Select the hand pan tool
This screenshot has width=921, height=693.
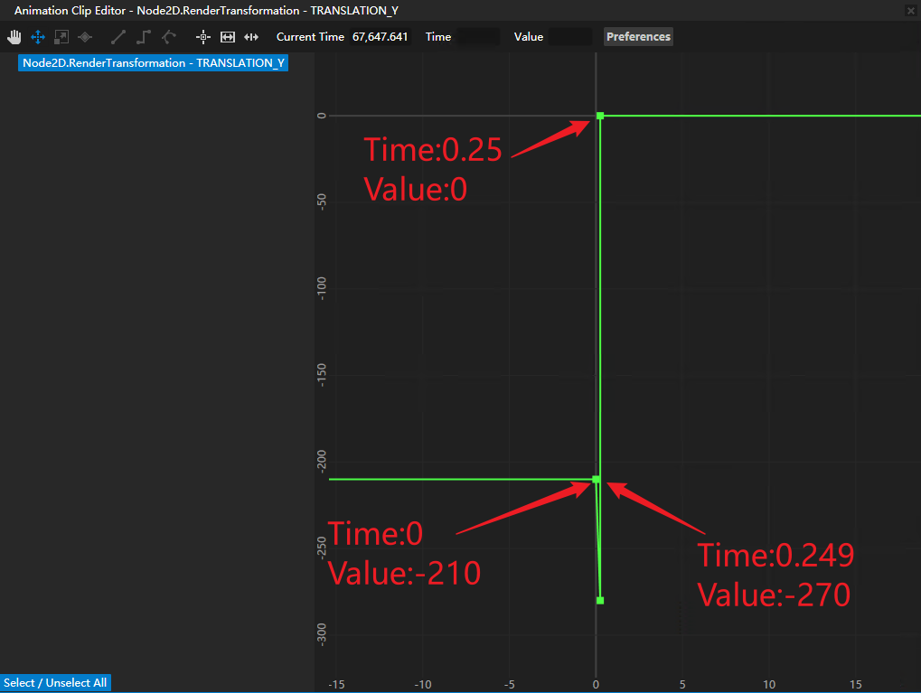pyautogui.click(x=14, y=37)
